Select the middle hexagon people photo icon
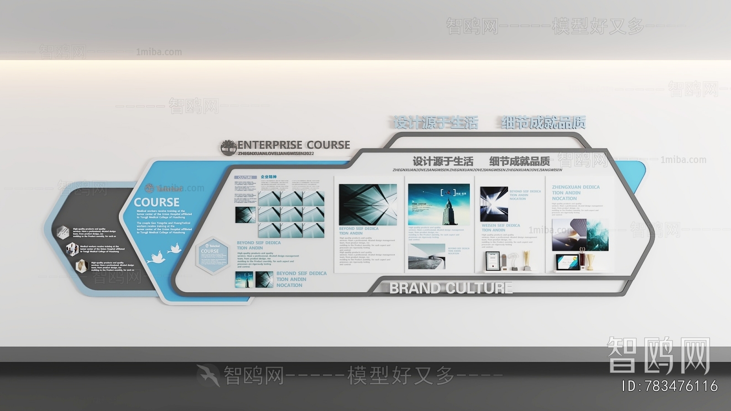731x411 pixels. click(x=72, y=249)
